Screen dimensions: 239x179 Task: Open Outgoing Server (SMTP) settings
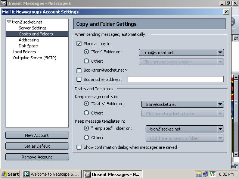34,58
